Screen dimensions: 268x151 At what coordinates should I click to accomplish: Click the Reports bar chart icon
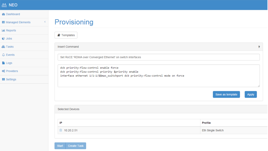tap(3, 30)
